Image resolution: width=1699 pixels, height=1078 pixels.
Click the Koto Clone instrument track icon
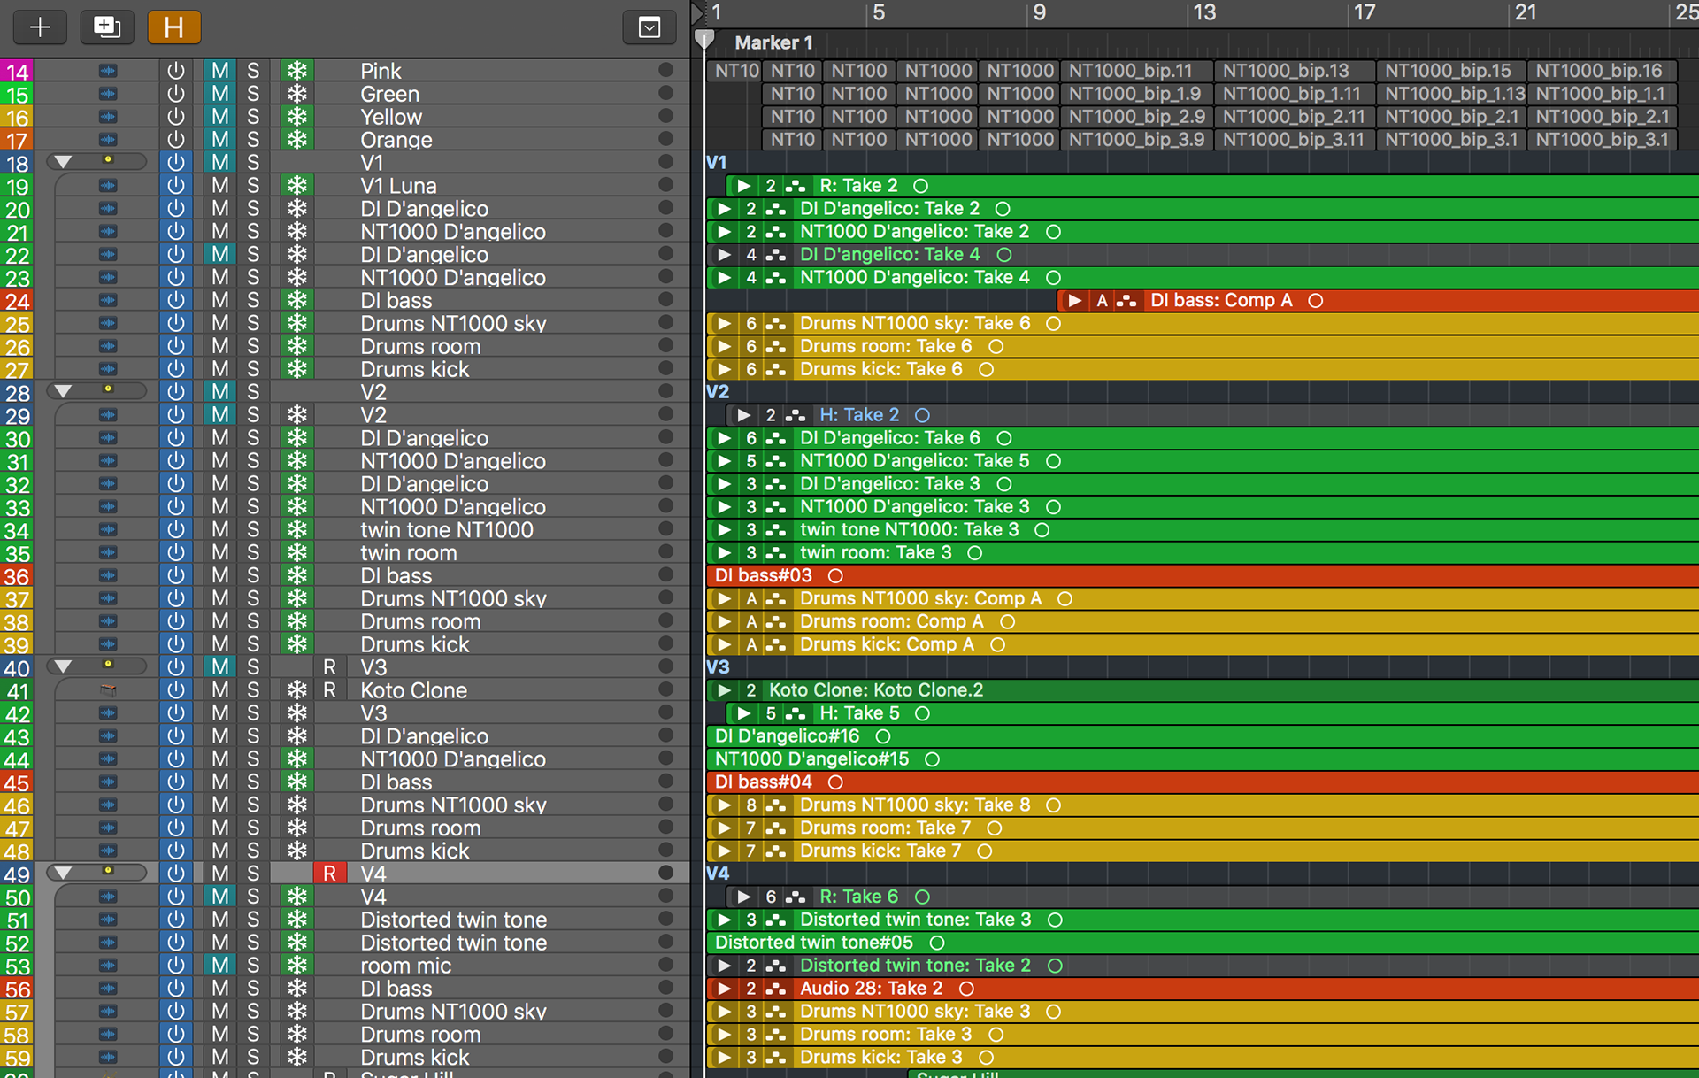(108, 690)
